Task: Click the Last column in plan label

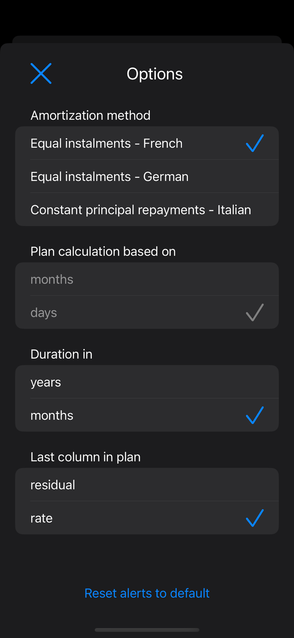Action: click(85, 457)
